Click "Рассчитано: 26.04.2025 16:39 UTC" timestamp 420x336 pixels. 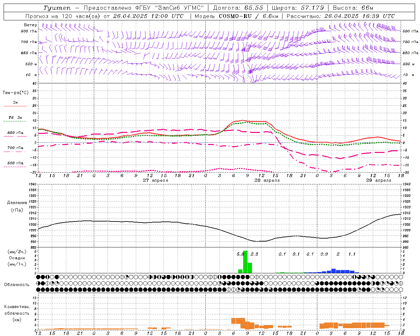point(341,16)
